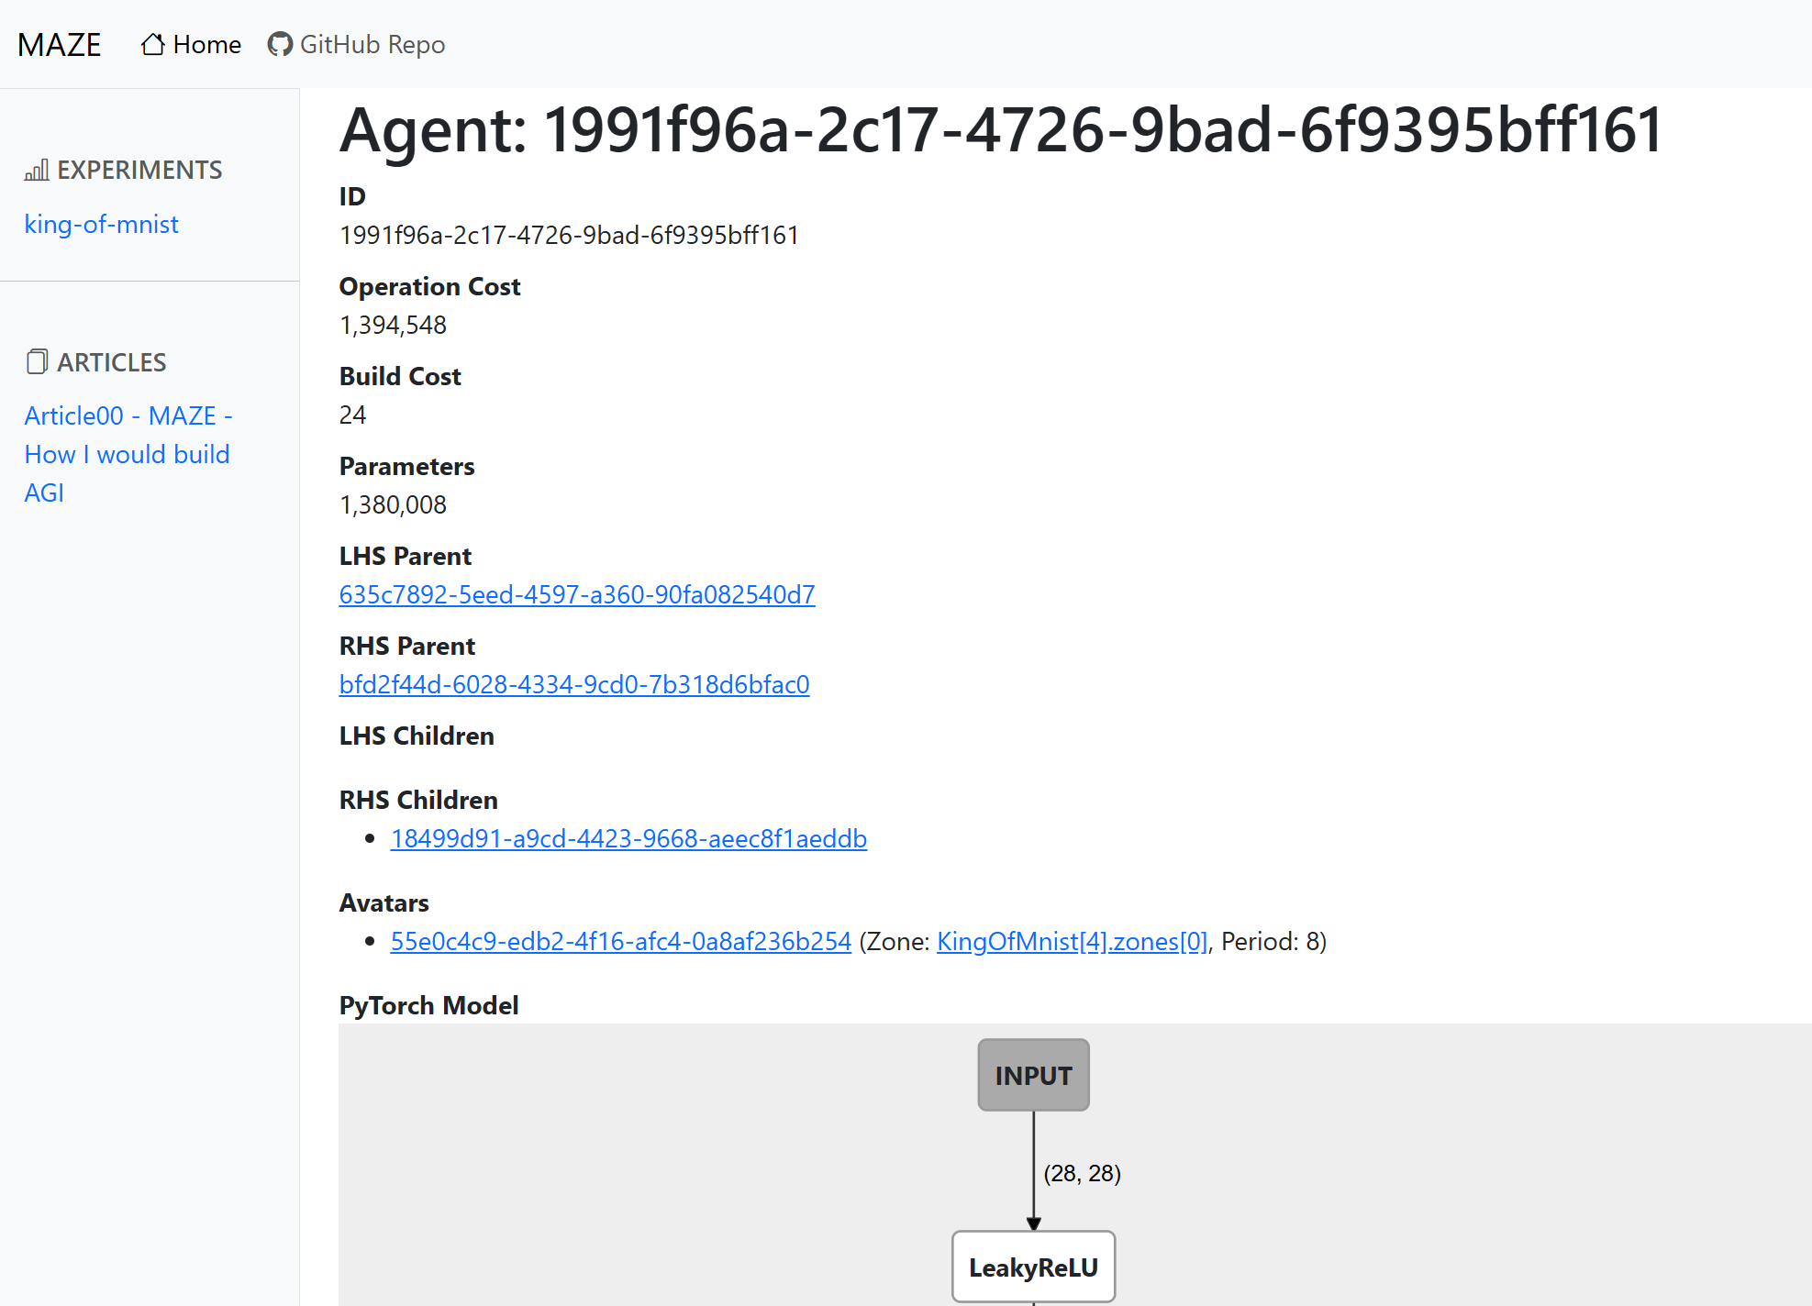This screenshot has width=1812, height=1306.
Task: Click the RHS Children child agent link
Action: point(628,838)
